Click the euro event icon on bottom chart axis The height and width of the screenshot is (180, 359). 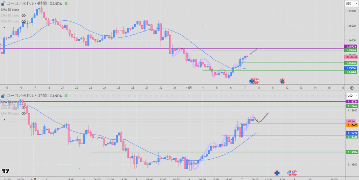click(x=277, y=173)
